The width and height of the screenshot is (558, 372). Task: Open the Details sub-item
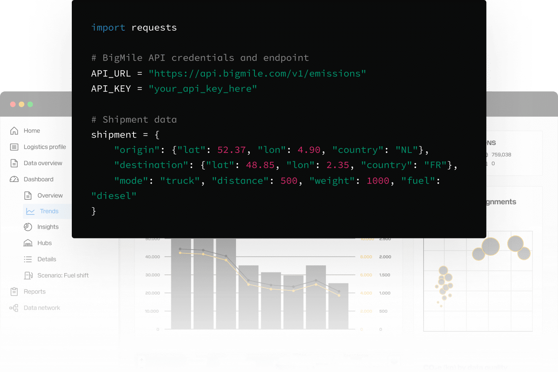pos(47,259)
